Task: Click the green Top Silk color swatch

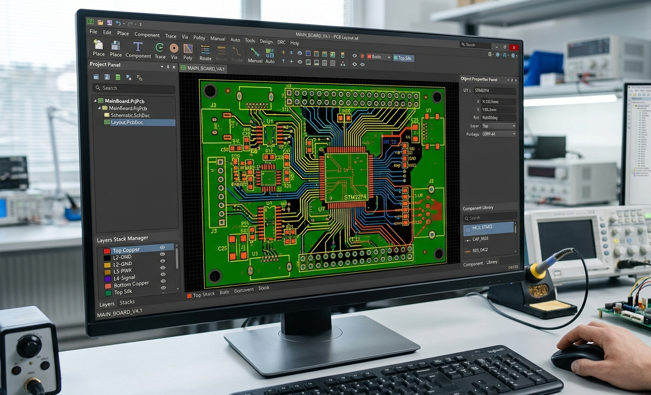Action: pos(108,293)
